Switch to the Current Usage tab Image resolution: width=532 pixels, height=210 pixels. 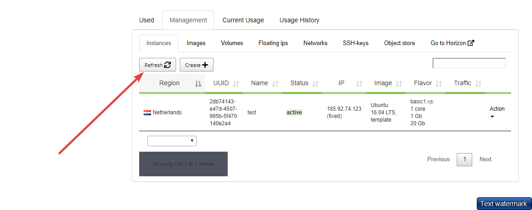click(243, 20)
